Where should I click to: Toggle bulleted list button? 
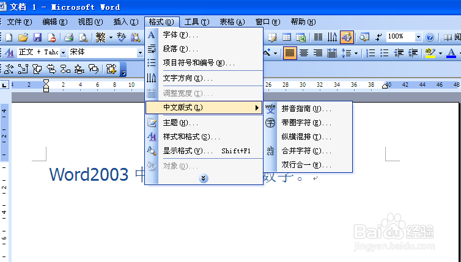pyautogui.click(x=385, y=53)
